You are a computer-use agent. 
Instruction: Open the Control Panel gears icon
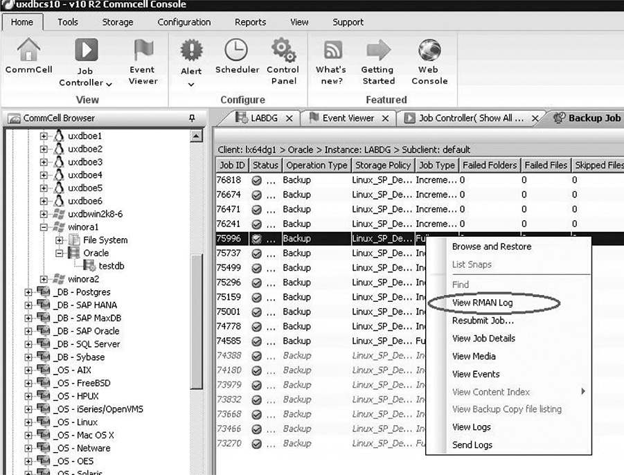click(x=283, y=50)
